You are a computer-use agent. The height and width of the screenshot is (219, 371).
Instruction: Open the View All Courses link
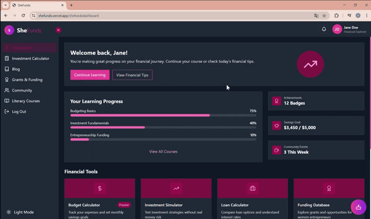tap(163, 152)
